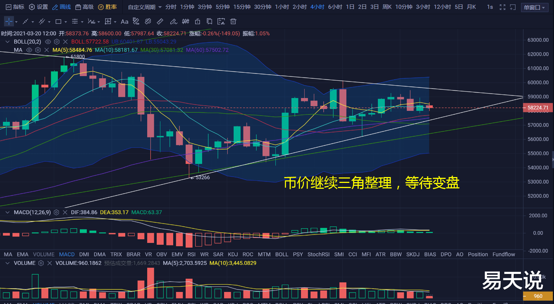Open BOLL indicator settings hexagon
This screenshot has height=304, width=554.
pos(57,42)
